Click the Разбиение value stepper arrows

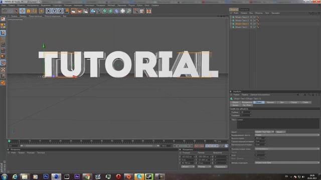point(250,115)
